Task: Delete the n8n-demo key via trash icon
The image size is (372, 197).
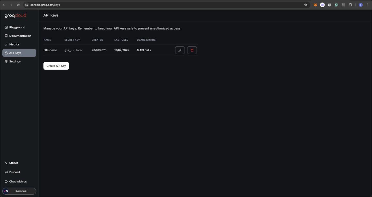Action: [x=192, y=50]
